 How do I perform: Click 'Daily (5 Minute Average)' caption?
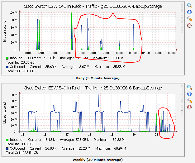97,78
